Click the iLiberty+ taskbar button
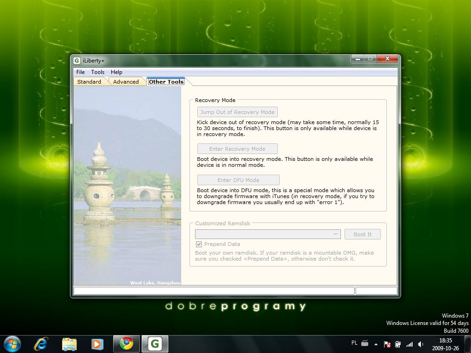Screen dimensions: 471x353 [x=155, y=344]
